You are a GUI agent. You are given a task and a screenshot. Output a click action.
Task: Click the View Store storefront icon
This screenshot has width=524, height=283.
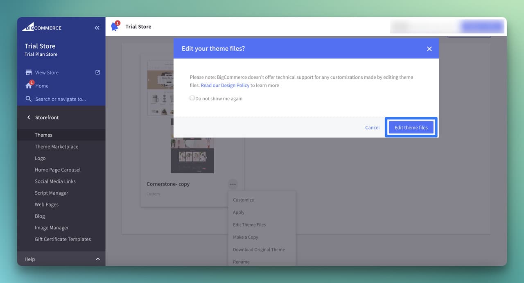(x=29, y=72)
